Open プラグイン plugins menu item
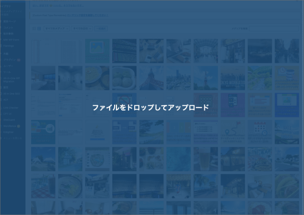Screen dimensions: 304x215 pyautogui.click(x=10, y=60)
